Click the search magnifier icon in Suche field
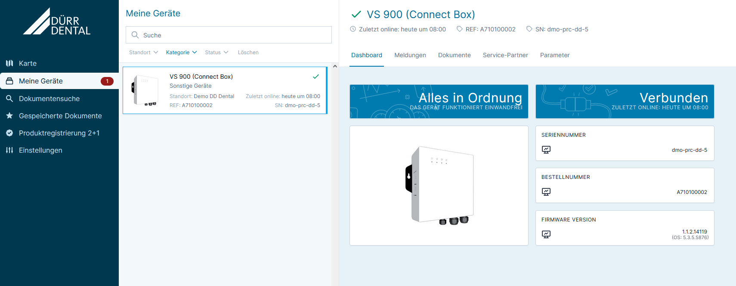 (x=135, y=35)
